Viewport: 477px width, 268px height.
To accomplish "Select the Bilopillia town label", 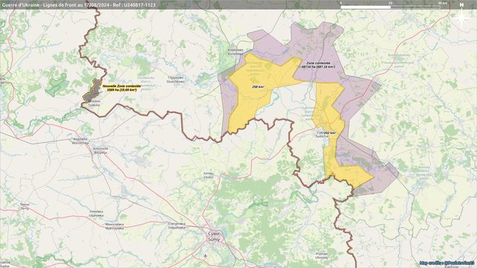I will [x=100, y=150].
